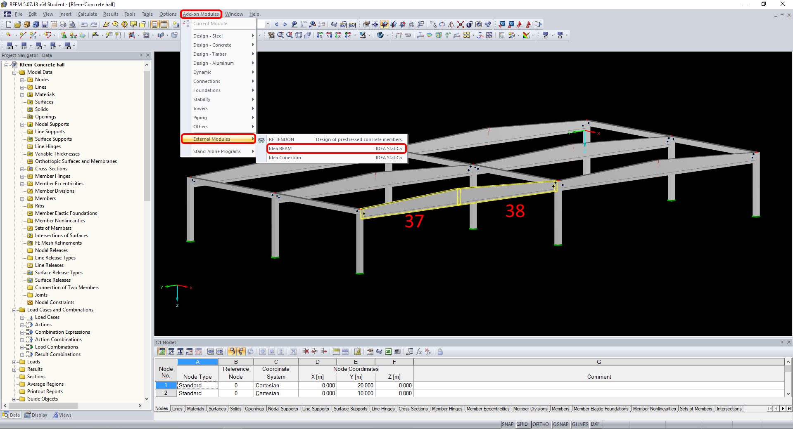Click the Print icon
The width and height of the screenshot is (793, 429).
coord(63,24)
